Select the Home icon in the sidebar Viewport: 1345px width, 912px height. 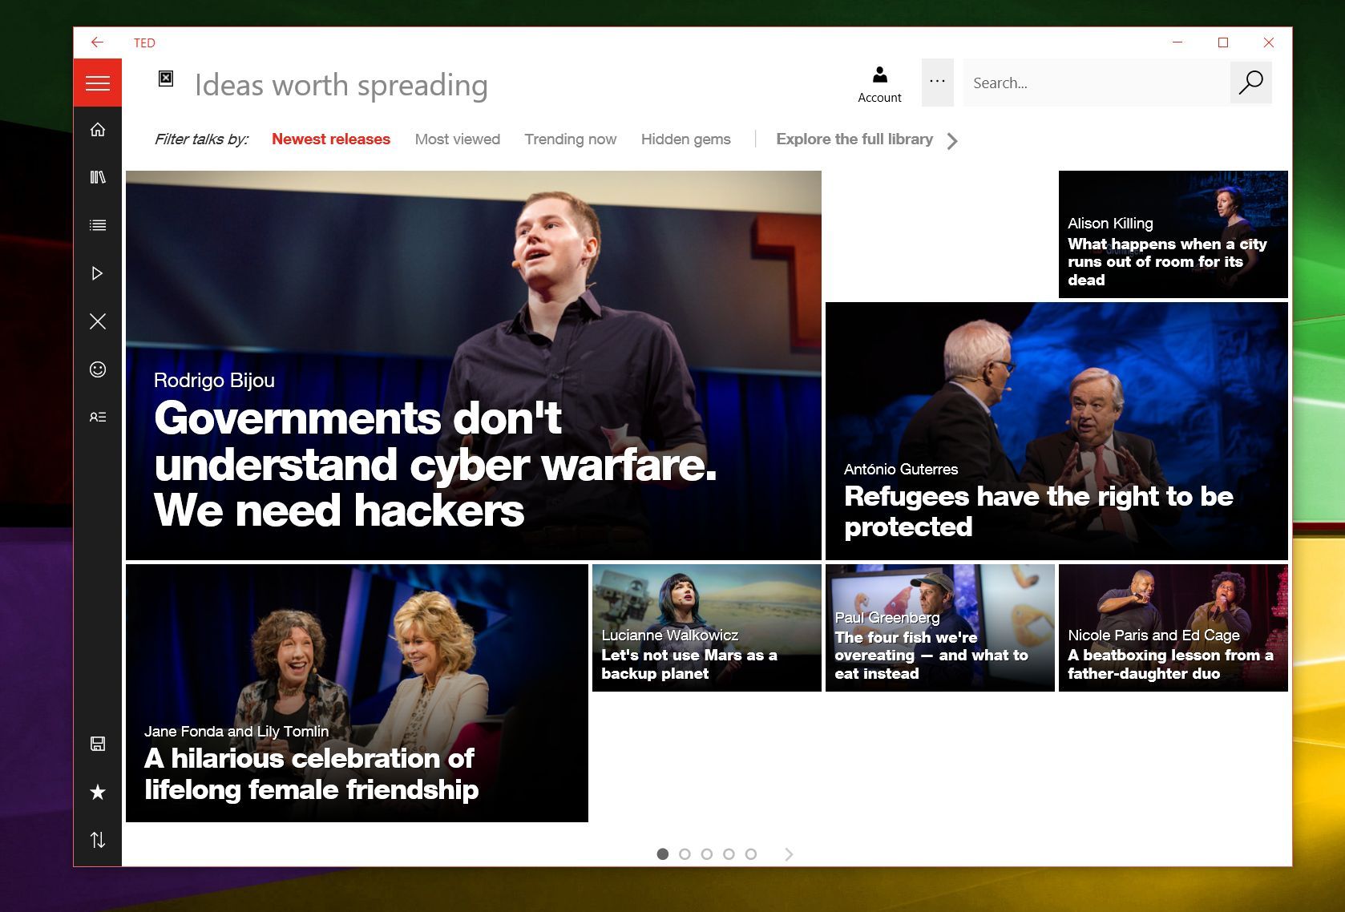[x=97, y=129]
